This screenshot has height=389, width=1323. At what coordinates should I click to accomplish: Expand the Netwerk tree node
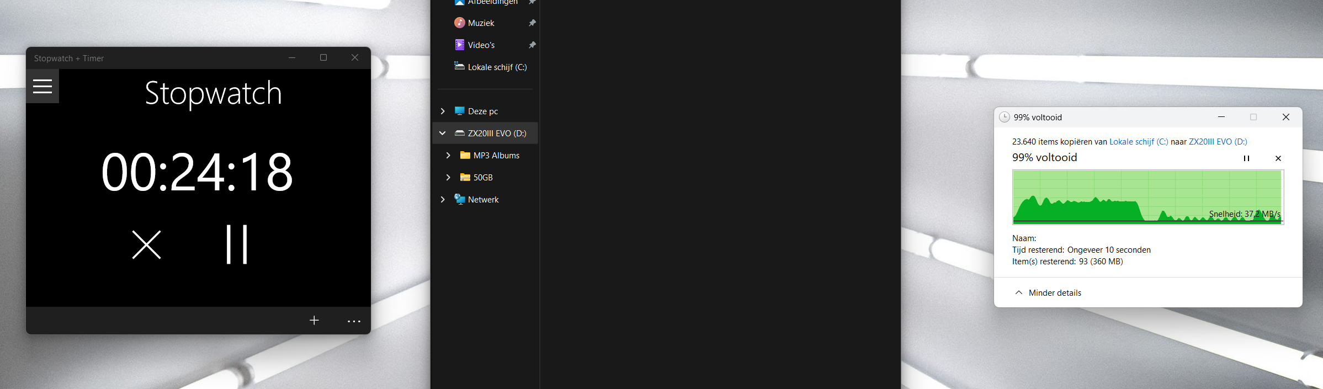point(443,199)
